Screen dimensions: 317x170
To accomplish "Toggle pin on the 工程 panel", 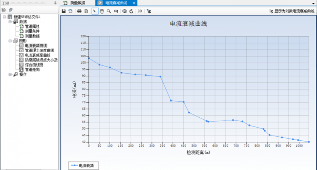I will [55, 3].
